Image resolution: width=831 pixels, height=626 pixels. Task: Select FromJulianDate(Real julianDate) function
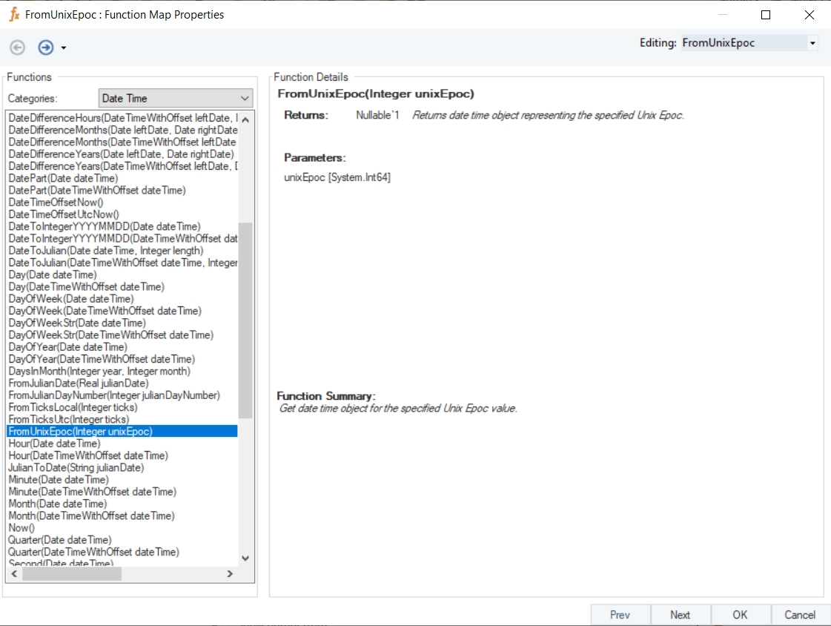78,383
